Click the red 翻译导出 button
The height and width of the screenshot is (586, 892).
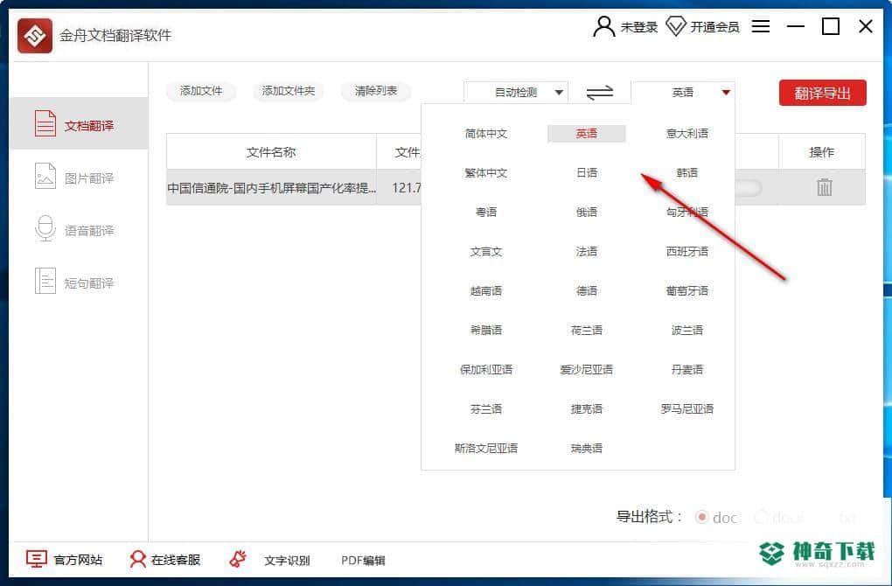[823, 93]
